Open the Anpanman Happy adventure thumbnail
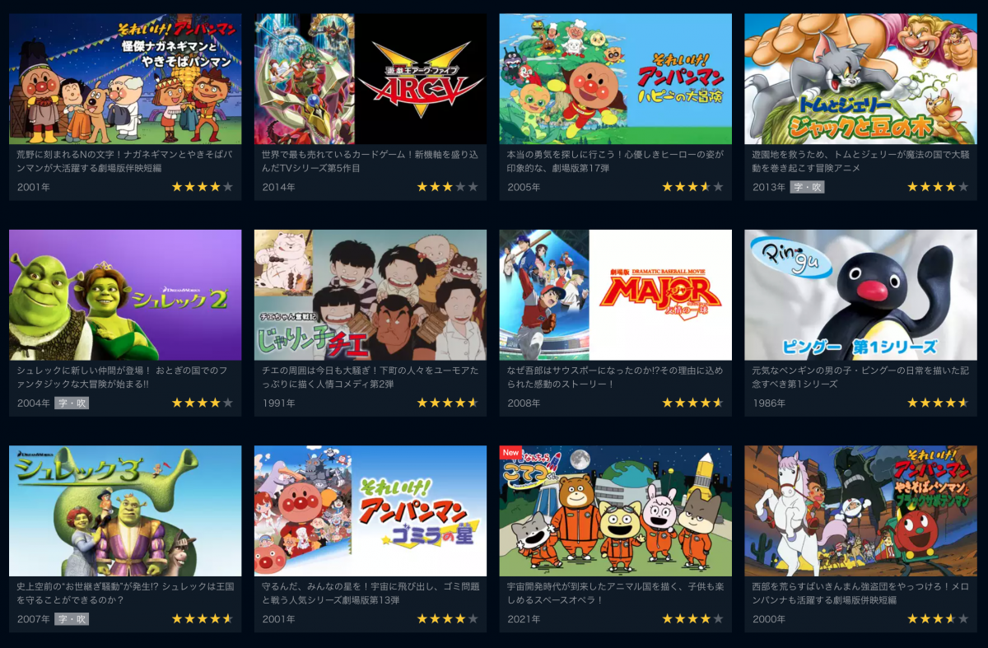This screenshot has width=988, height=648. click(x=615, y=79)
